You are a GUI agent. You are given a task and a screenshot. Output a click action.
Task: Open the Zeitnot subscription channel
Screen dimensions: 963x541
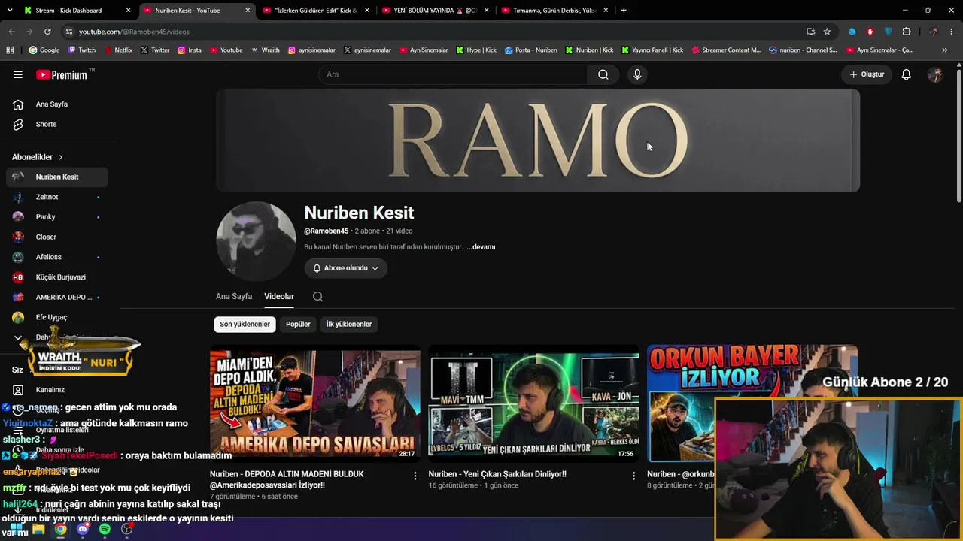tap(57, 197)
